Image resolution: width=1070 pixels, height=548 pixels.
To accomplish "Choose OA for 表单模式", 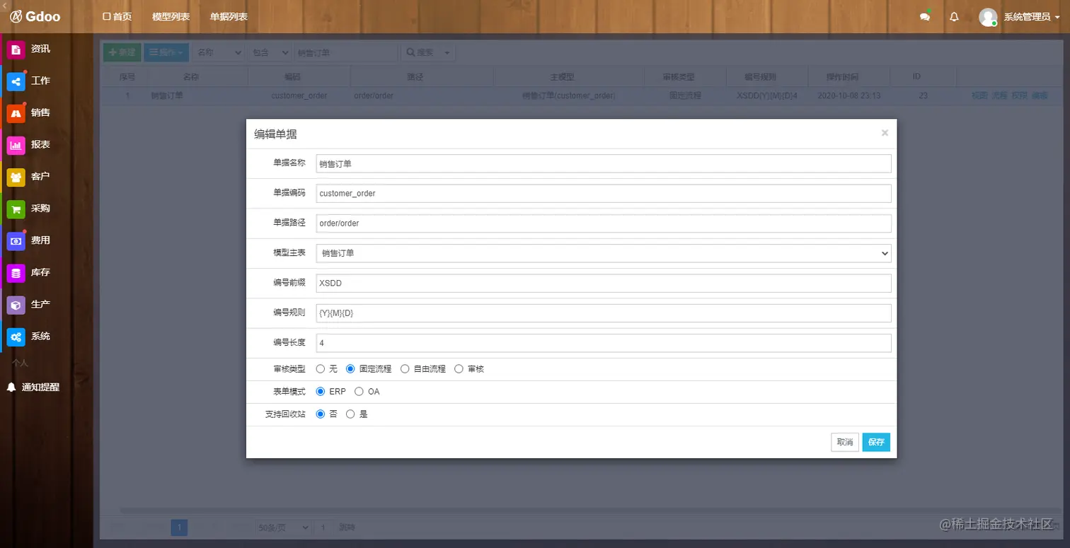I will (359, 391).
